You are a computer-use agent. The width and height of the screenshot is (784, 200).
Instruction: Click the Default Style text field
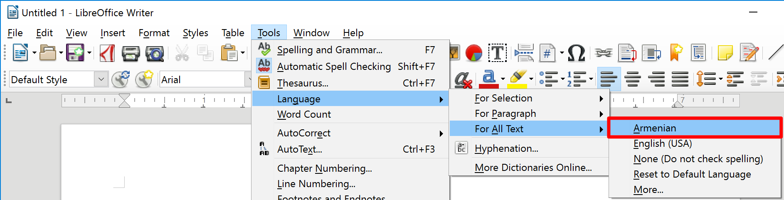(52, 79)
